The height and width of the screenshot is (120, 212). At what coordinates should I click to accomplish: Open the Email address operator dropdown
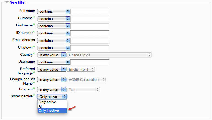54,41
